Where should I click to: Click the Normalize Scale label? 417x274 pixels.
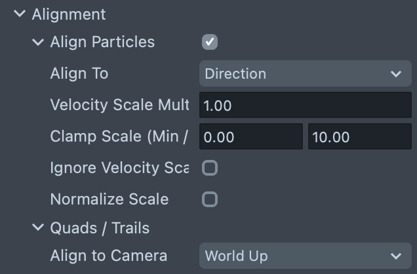click(x=109, y=199)
